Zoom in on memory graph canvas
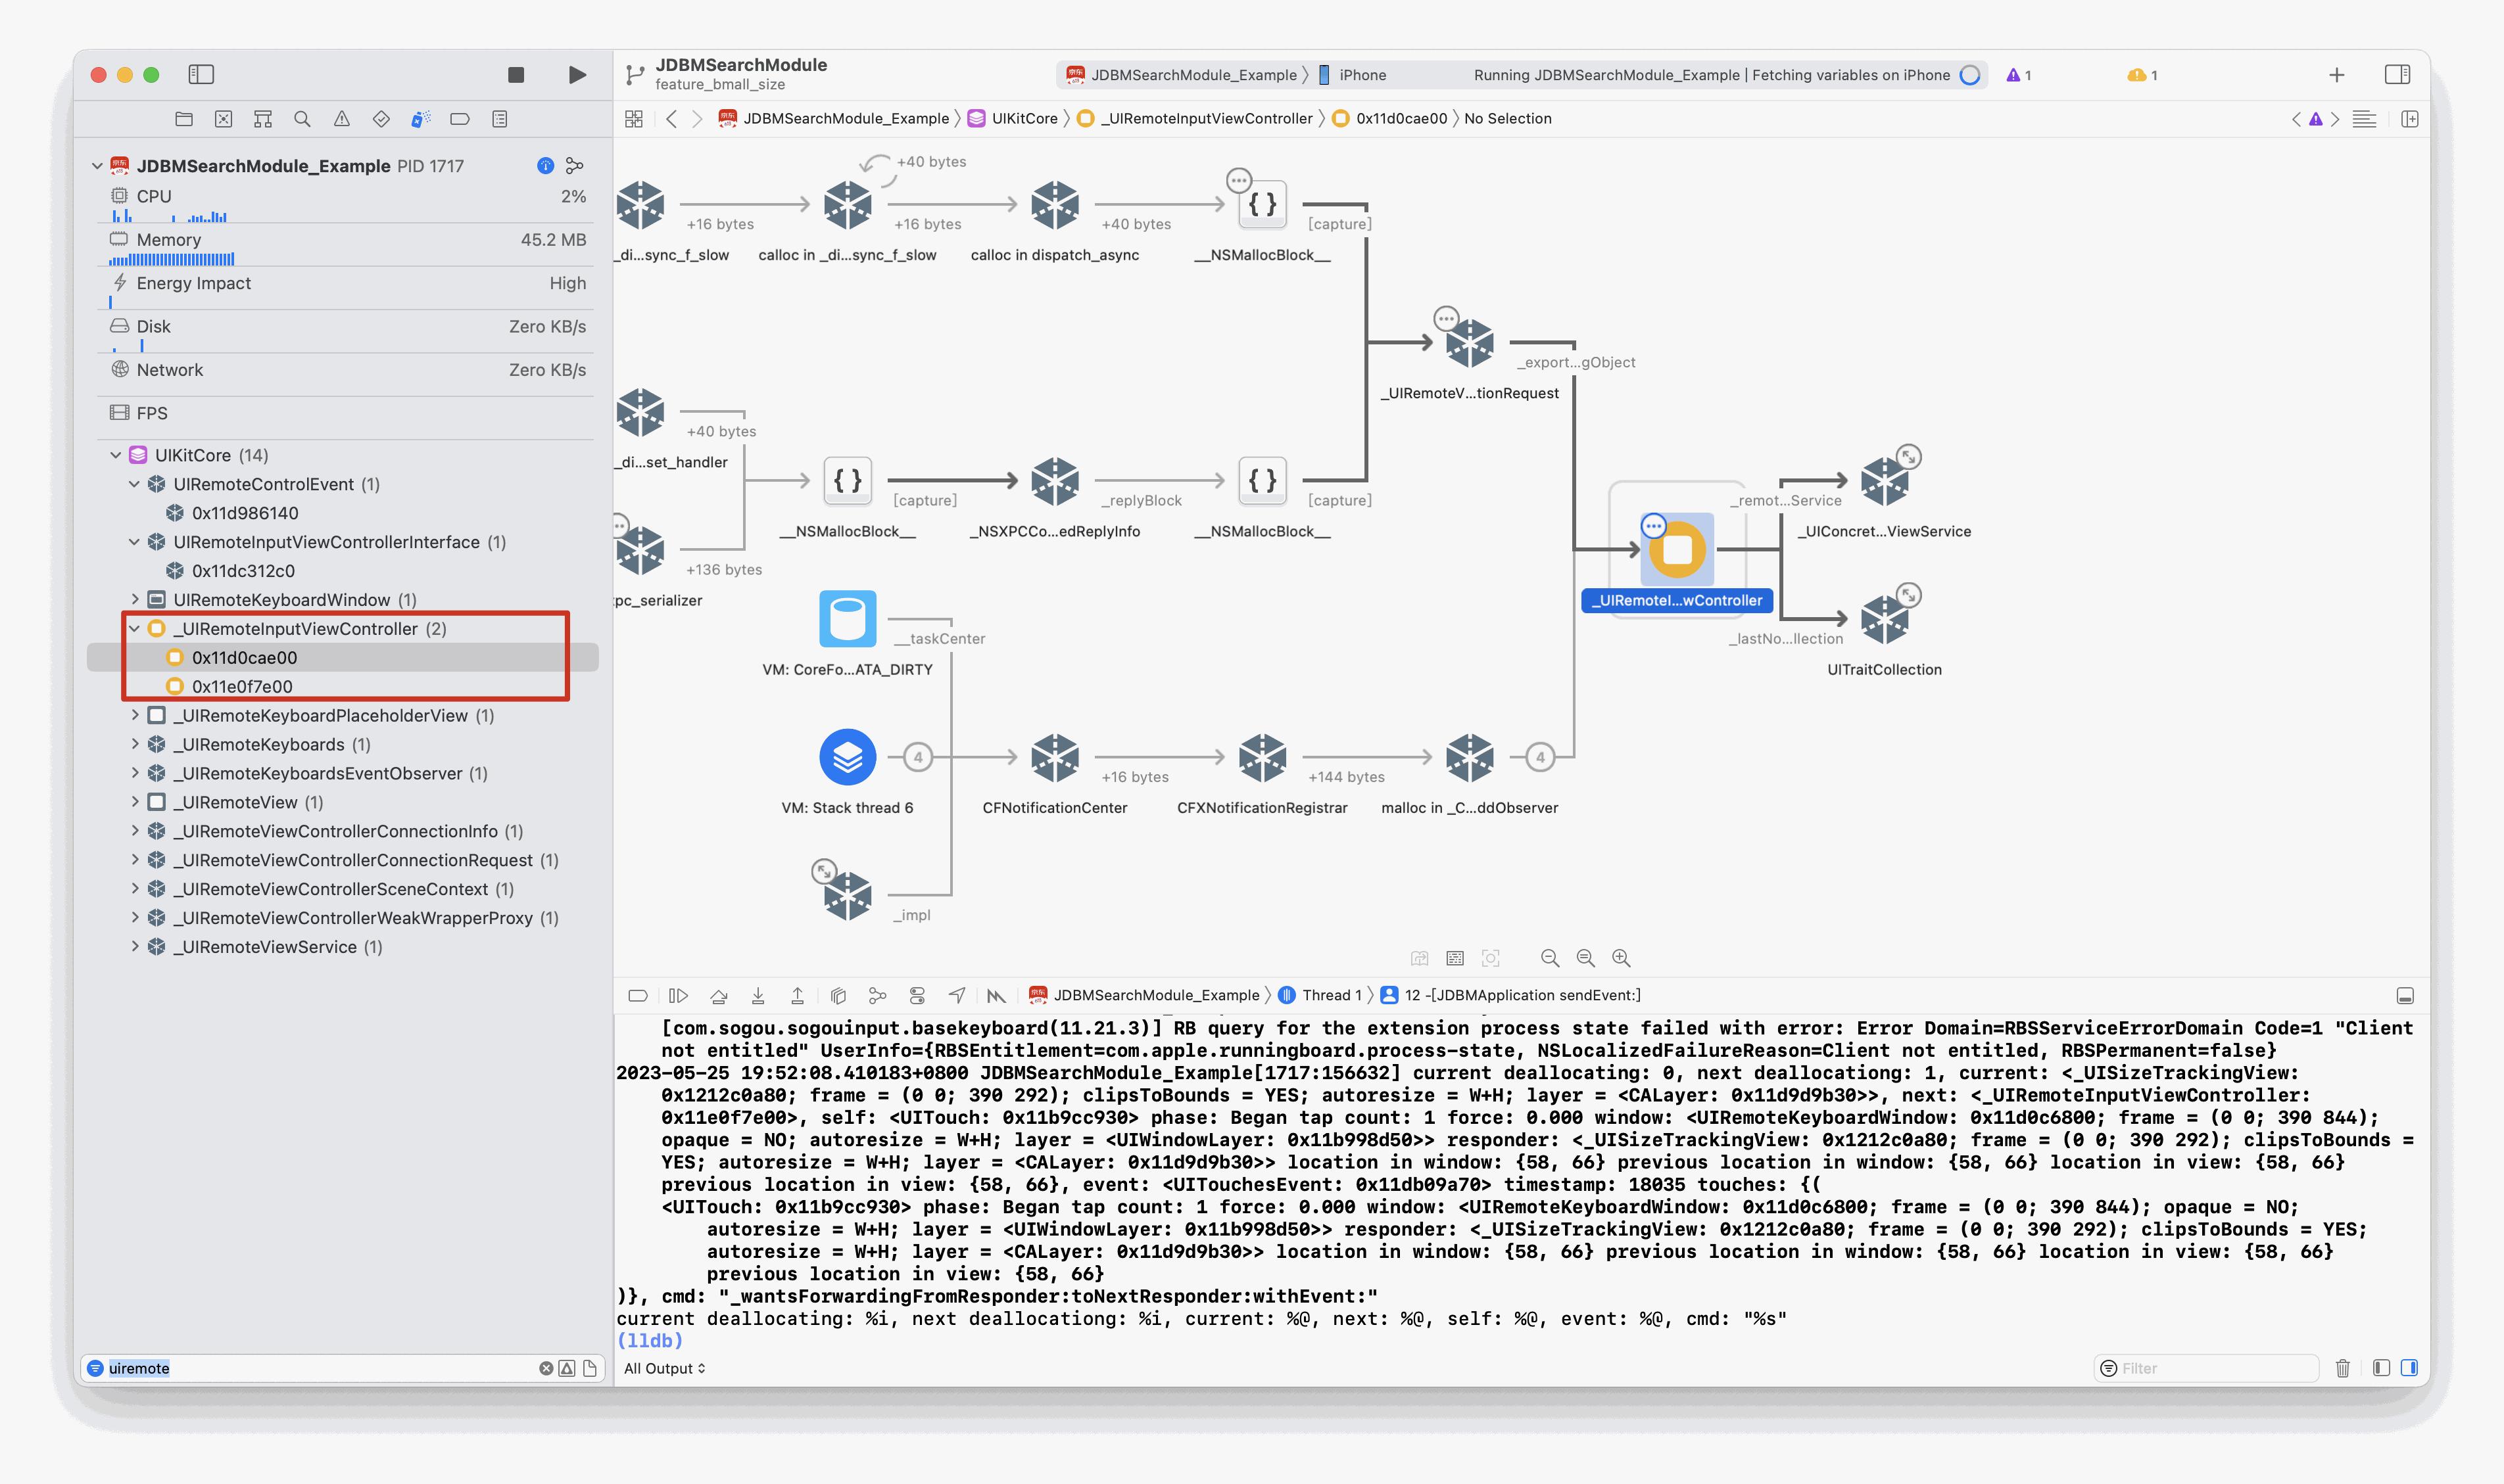The height and width of the screenshot is (1484, 2504). coord(1621,958)
